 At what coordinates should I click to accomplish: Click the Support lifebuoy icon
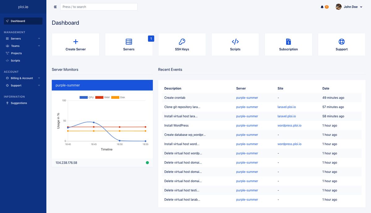pos(341,41)
